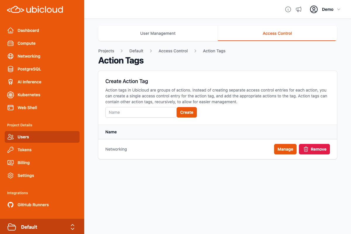
Task: Open PostgreSQL sidebar item
Action: (x=42, y=69)
